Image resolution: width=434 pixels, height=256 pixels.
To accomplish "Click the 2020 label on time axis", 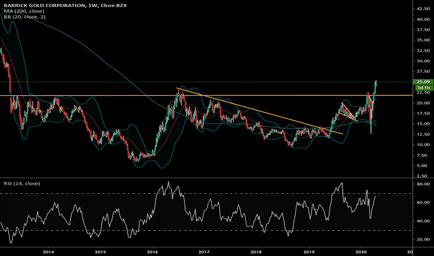I will click(361, 252).
